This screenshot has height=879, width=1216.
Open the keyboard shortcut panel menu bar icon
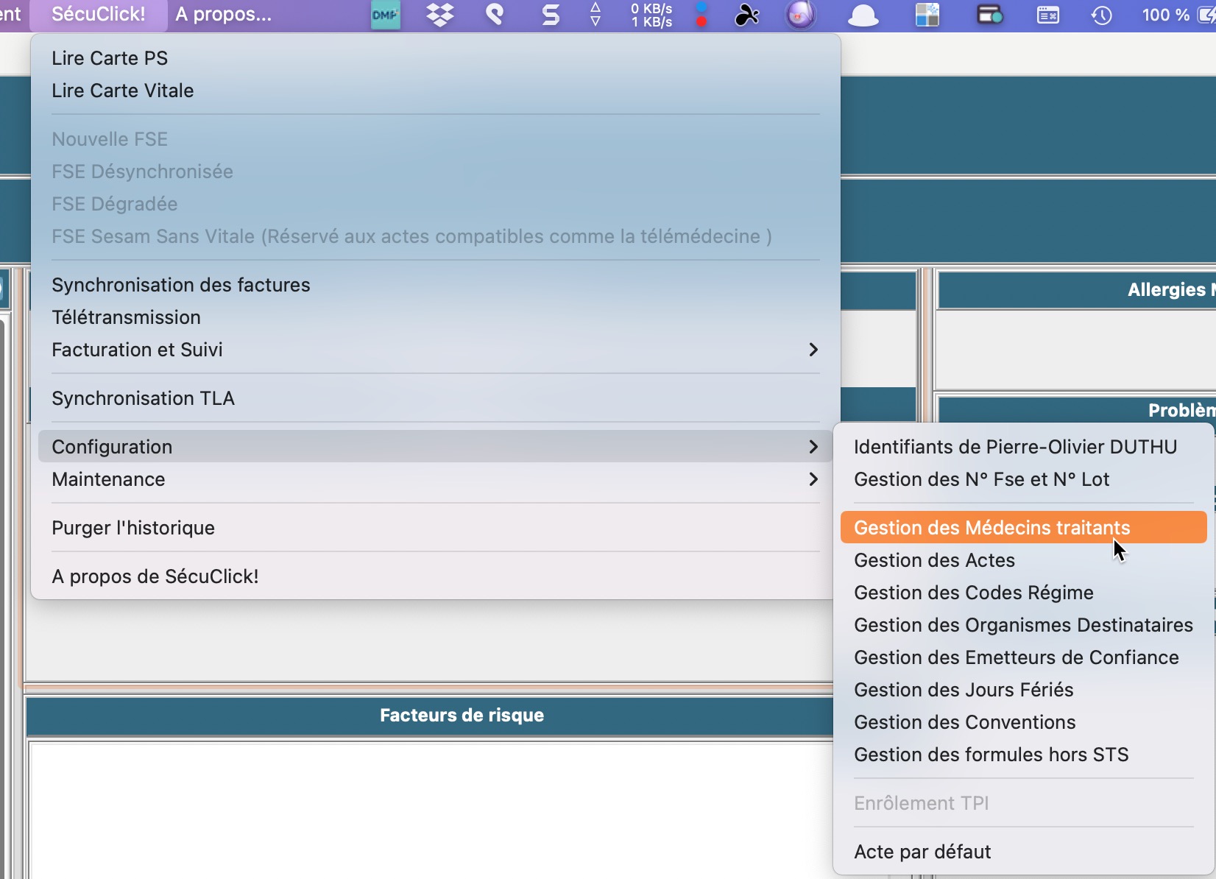click(x=1047, y=15)
